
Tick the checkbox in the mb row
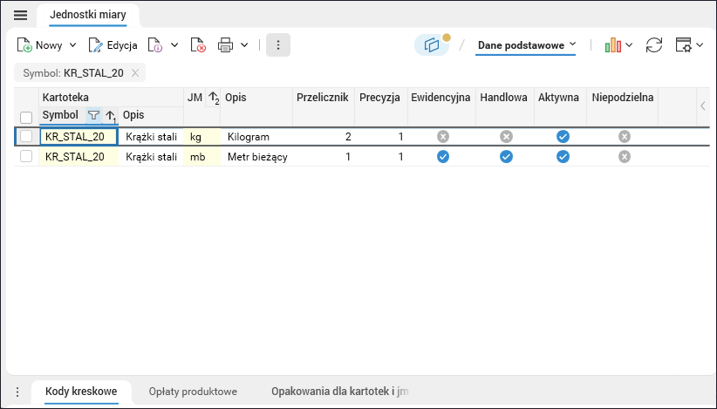(26, 156)
